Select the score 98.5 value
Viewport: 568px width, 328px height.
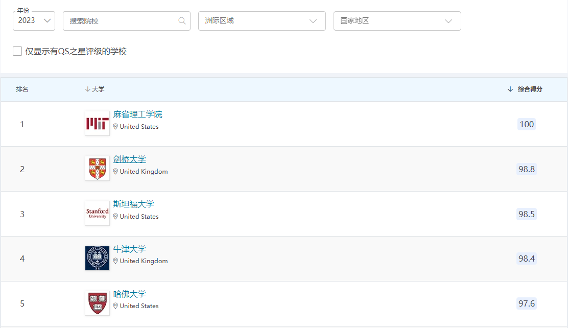(527, 214)
